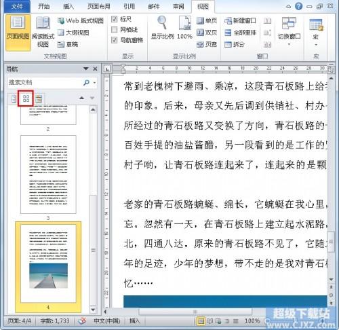The height and width of the screenshot is (330, 339).
Task: Select Full Screen Reading button in status bar
Action: [x=210, y=320]
